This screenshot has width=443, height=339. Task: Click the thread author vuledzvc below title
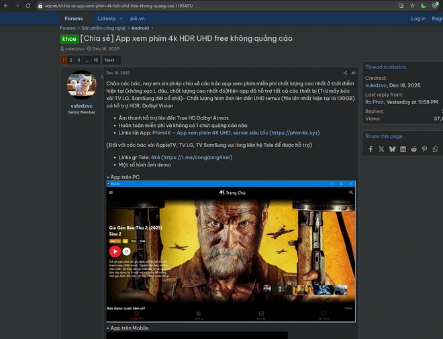(75, 48)
